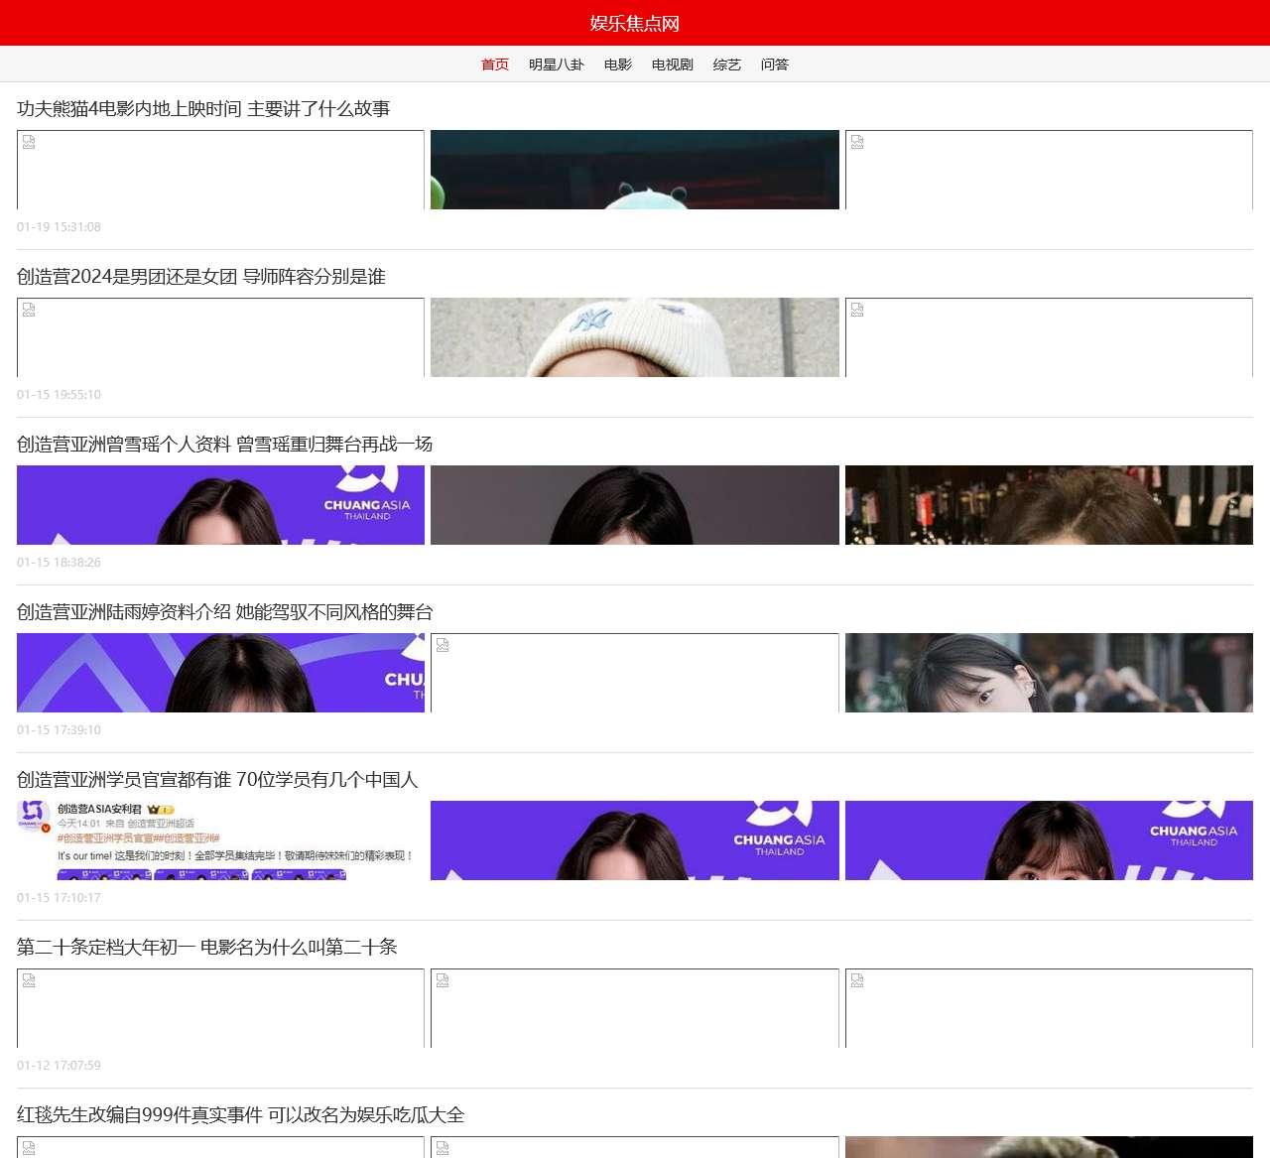The height and width of the screenshot is (1158, 1270).
Task: Click the middle broken image icon under 第二十条 article
Action: pos(443,980)
